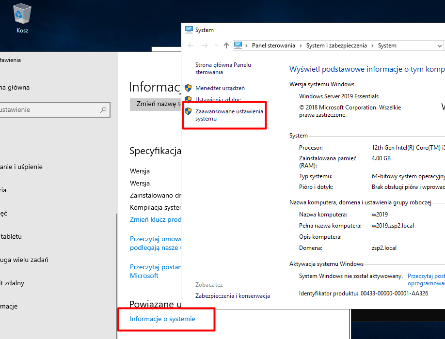
Task: Select the Panel sterowania breadcrumb
Action: pyautogui.click(x=273, y=46)
